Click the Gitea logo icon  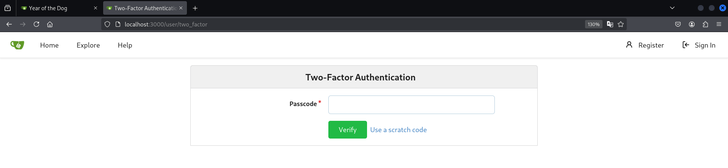point(17,45)
